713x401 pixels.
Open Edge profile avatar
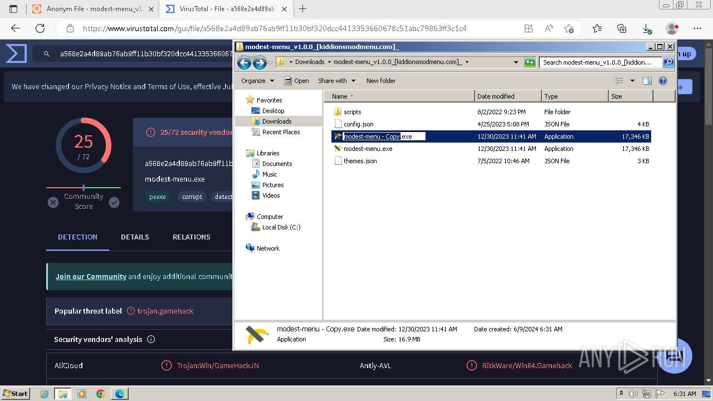(x=672, y=28)
